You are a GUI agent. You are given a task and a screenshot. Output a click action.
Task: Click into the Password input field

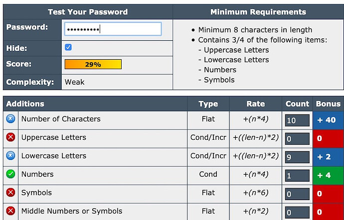113,29
